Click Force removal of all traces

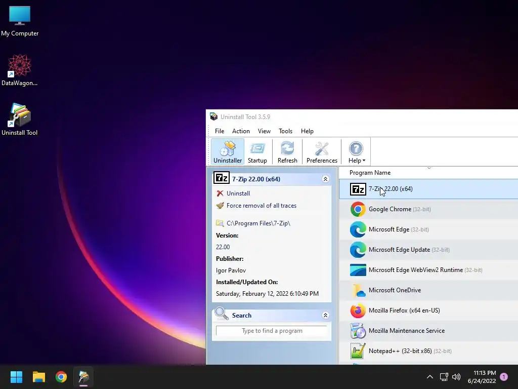(262, 206)
